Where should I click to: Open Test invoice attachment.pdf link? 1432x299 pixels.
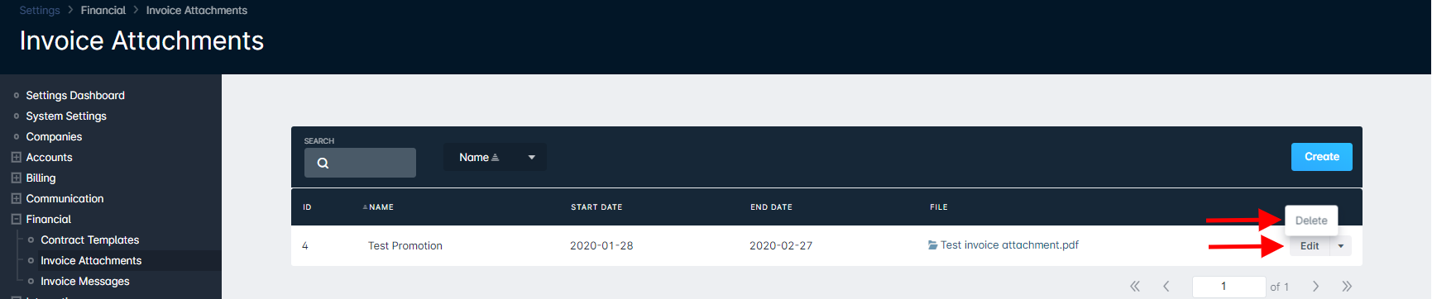[x=1009, y=245]
